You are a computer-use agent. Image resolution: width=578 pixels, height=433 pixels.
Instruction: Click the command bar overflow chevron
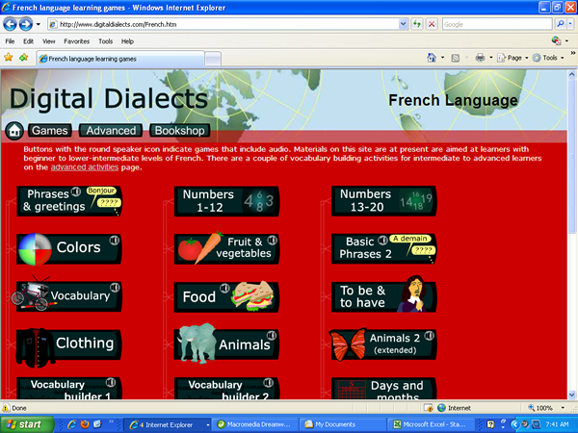[573, 53]
